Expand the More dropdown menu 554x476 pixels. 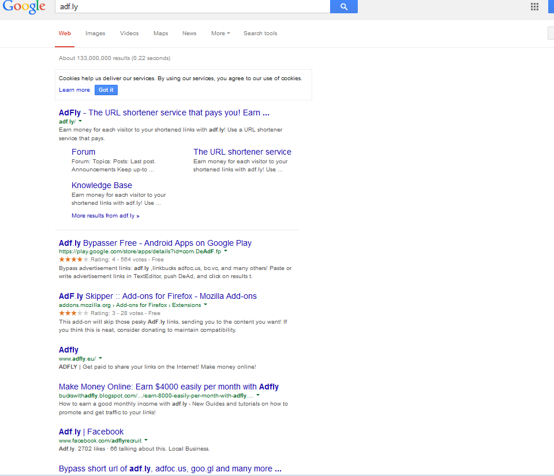click(220, 33)
